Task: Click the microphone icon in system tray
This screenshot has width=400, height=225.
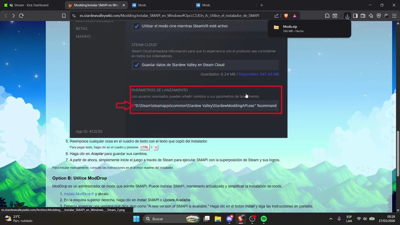Action: coord(339,219)
